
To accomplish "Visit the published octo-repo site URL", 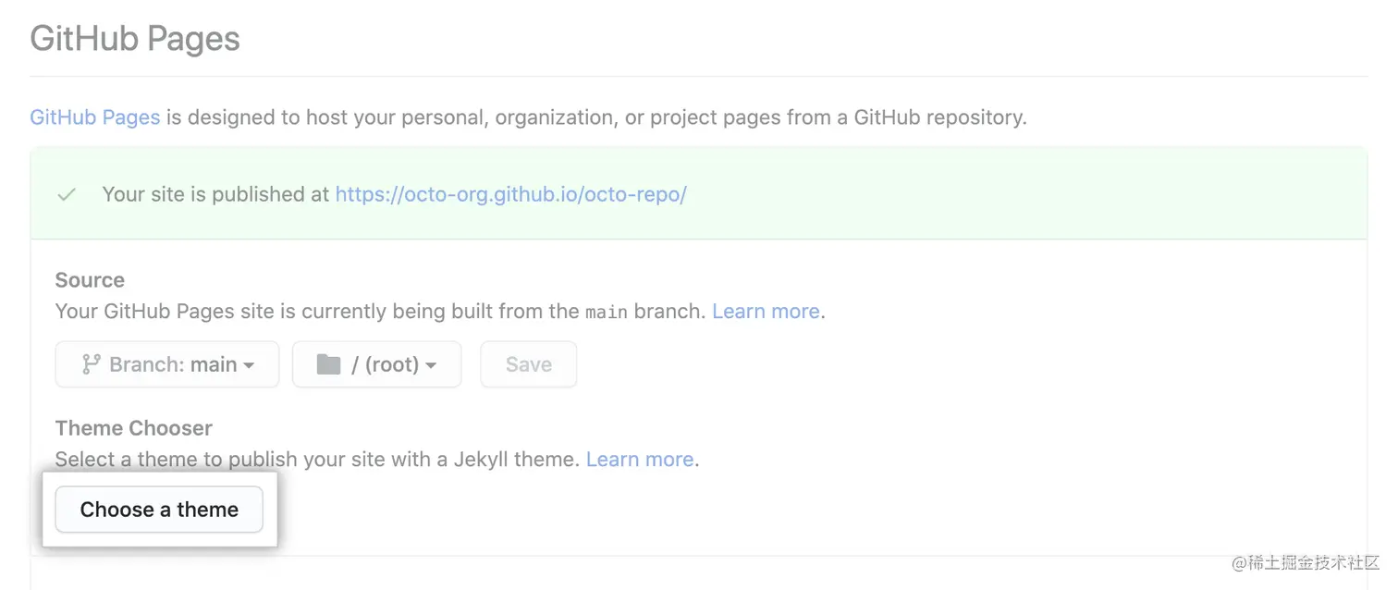I will coord(511,193).
